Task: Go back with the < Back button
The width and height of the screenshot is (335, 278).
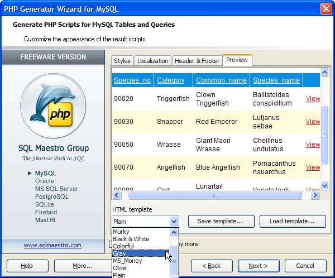Action: [212, 266]
